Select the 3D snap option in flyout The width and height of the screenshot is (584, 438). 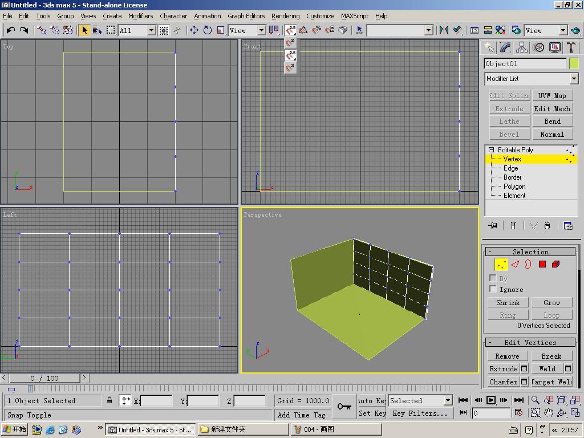(x=290, y=68)
